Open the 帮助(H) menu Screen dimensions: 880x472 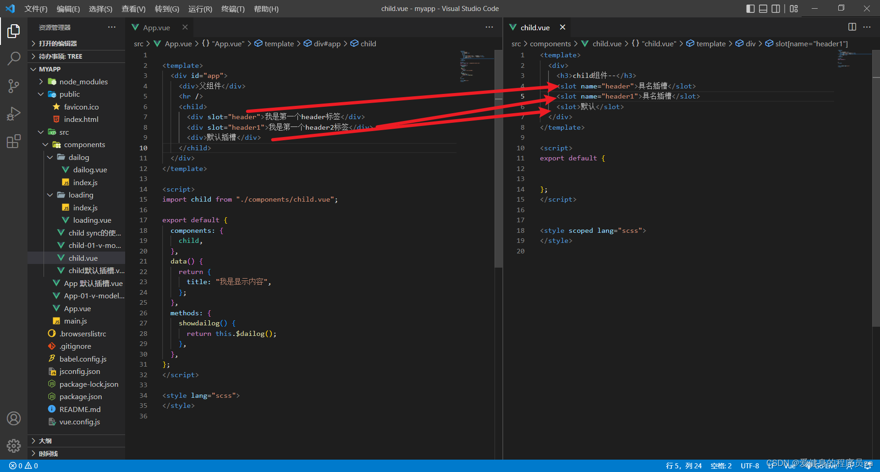pos(266,9)
